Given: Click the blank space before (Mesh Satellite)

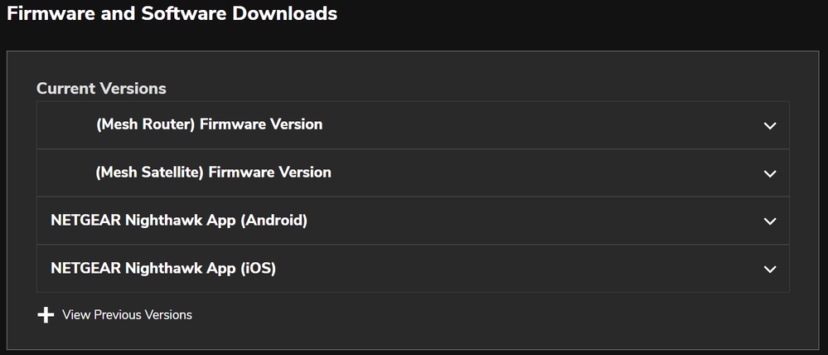Looking at the screenshot, I should tap(66, 173).
